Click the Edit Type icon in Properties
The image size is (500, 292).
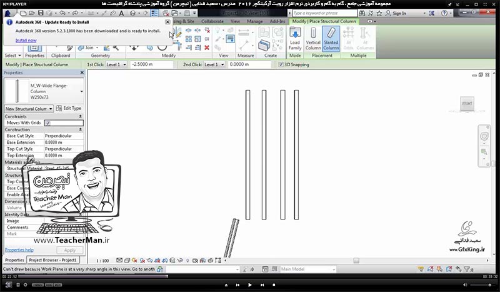pyautogui.click(x=59, y=109)
